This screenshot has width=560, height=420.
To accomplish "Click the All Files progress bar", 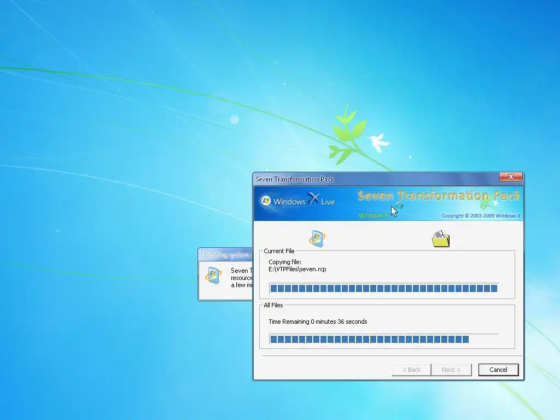I will point(384,339).
